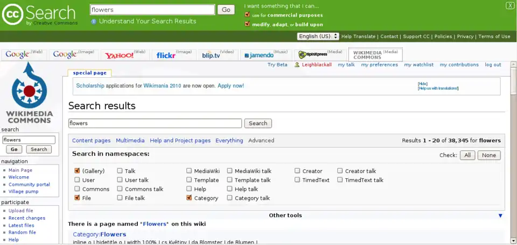This screenshot has height=245, width=517.
Task: Open the Category:Flowers result link
Action: pyautogui.click(x=99, y=234)
